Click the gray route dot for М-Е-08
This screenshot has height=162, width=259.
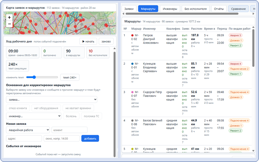(132, 120)
